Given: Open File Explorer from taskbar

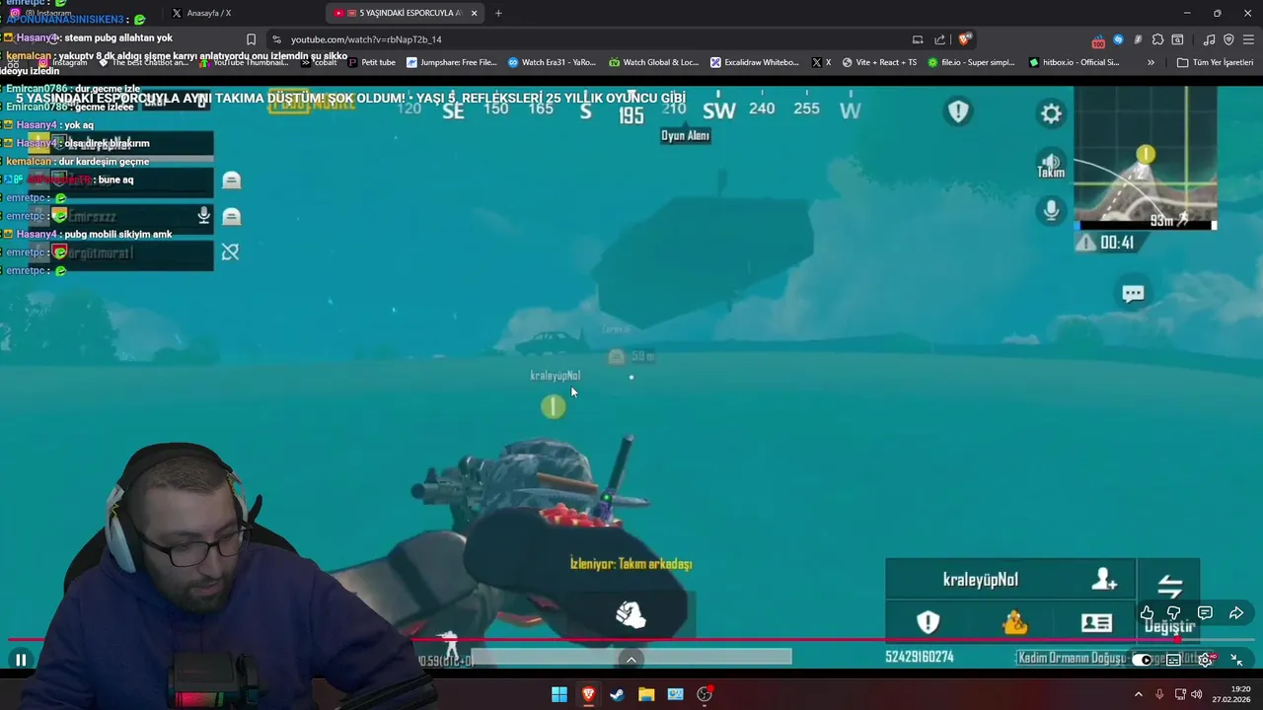Looking at the screenshot, I should pos(646,694).
